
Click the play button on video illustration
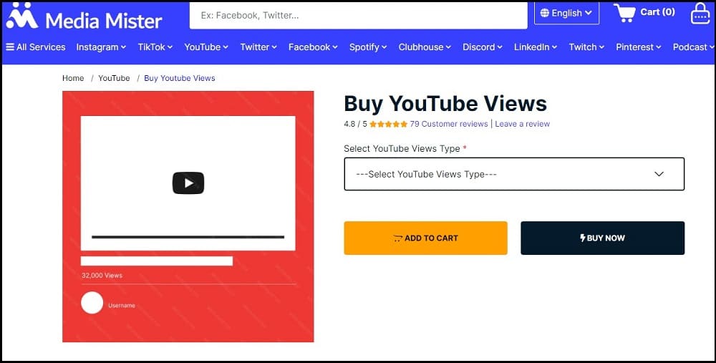pyautogui.click(x=188, y=183)
